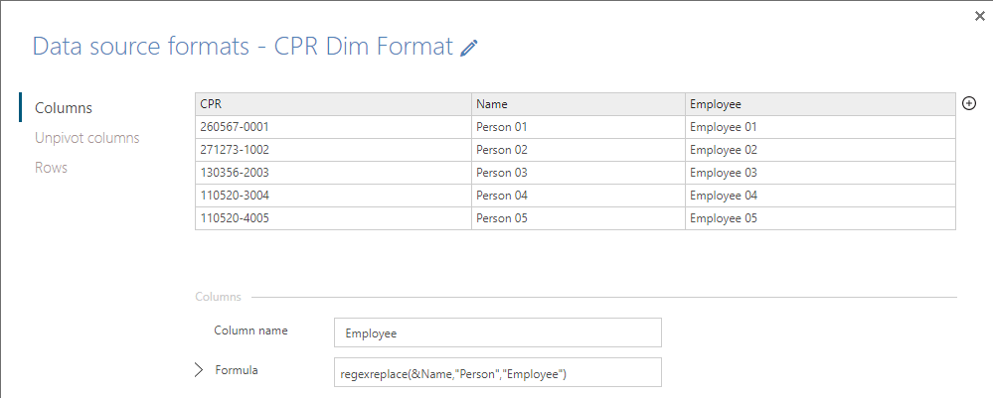Close the Data source formats dialog

click(x=980, y=17)
